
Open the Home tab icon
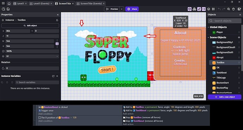pos(9,4)
